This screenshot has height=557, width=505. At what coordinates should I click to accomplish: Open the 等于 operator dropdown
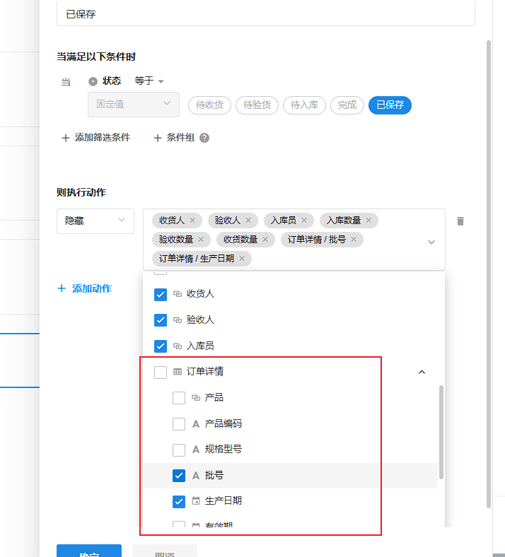(x=149, y=81)
